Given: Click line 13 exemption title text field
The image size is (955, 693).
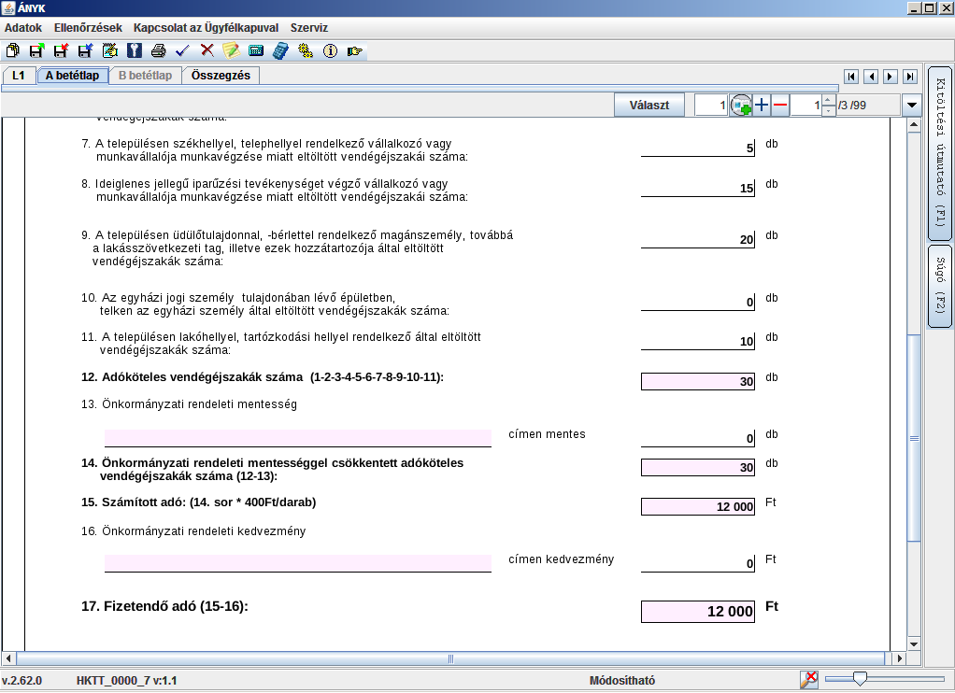Looking at the screenshot, I should click(x=298, y=438).
